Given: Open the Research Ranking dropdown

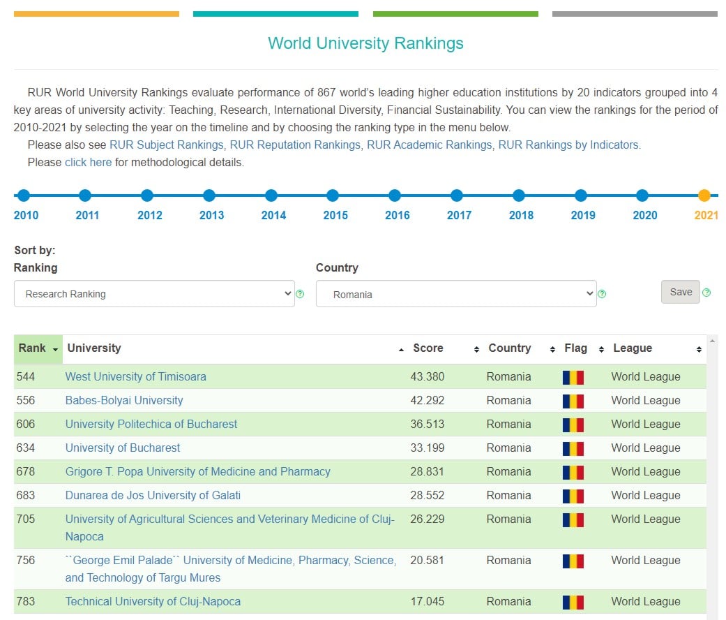Looking at the screenshot, I should coord(154,294).
